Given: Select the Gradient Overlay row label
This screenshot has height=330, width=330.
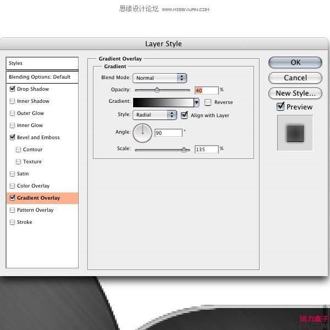Looking at the screenshot, I should point(38,198).
